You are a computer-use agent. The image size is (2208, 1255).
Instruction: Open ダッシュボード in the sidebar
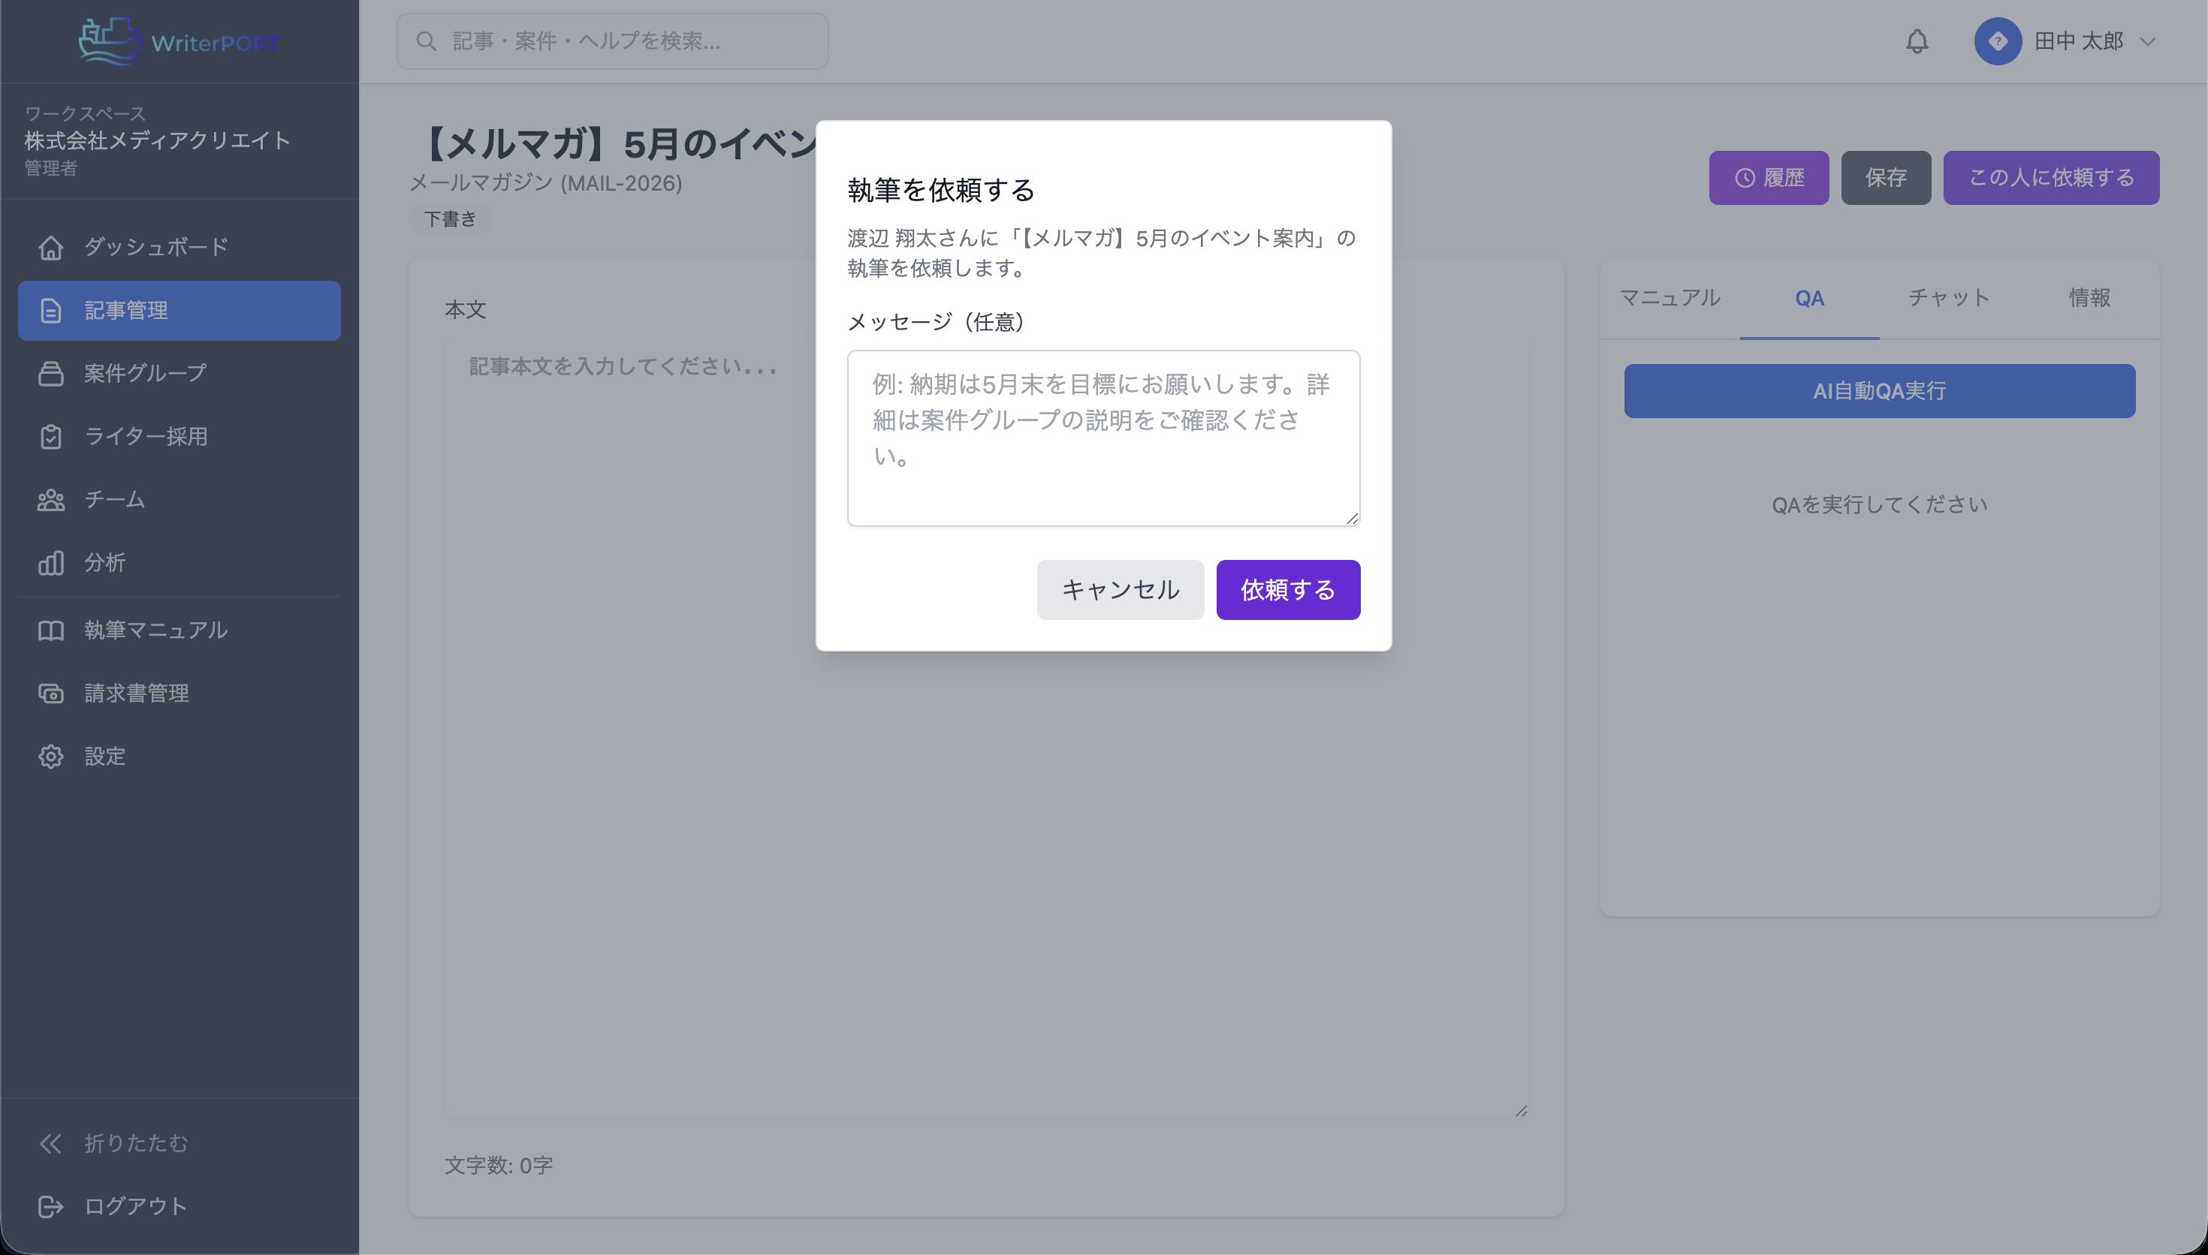(x=179, y=248)
